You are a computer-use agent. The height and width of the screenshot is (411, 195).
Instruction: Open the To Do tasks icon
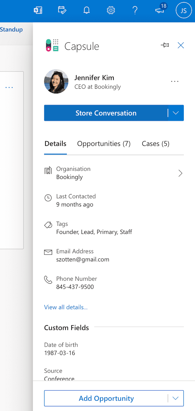pos(62,10)
